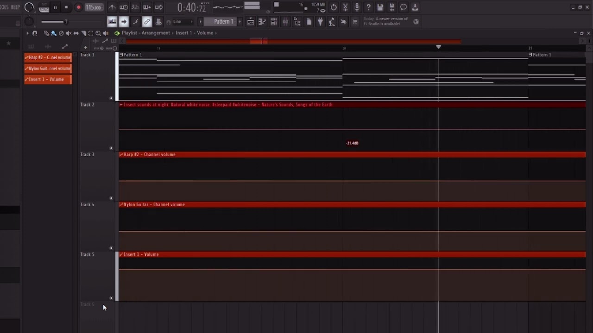Save the project with floppy icon
Screen dimensions: 593x333
coord(380,7)
